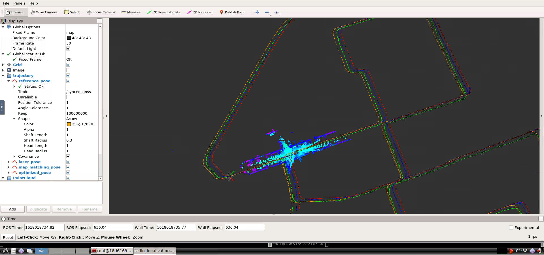
Task: Click the arrow handle at right viewport edge
Action: 541,116
